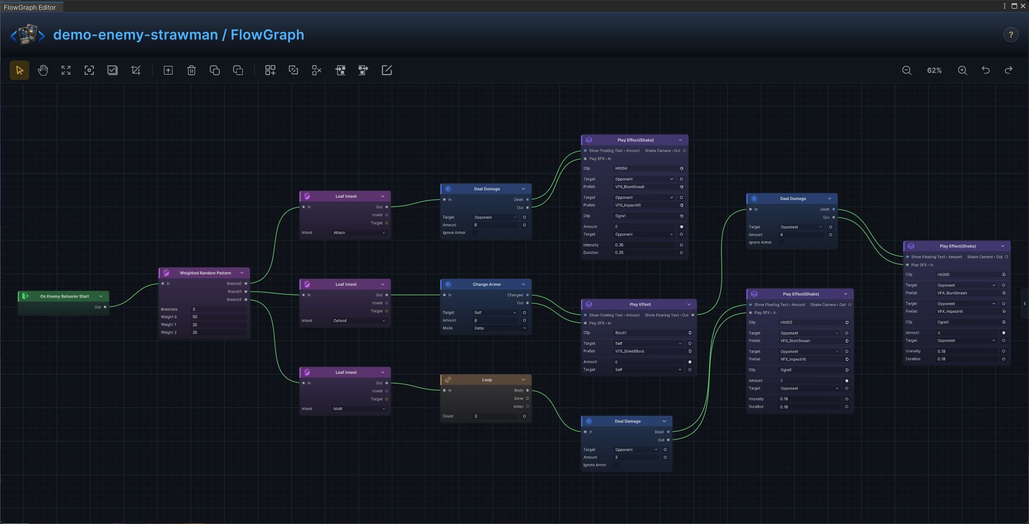Click the trash delete icon

pyautogui.click(x=192, y=70)
